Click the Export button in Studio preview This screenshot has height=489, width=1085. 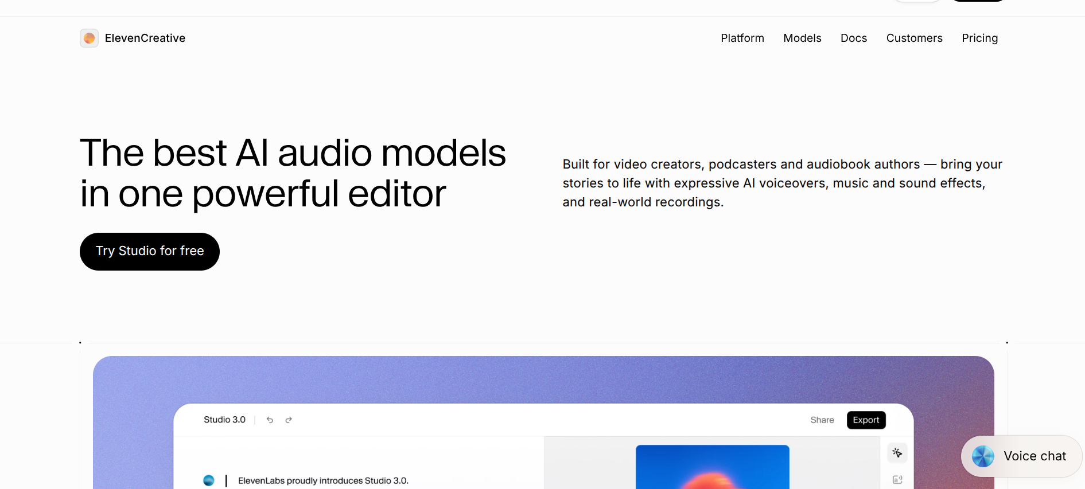(866, 420)
